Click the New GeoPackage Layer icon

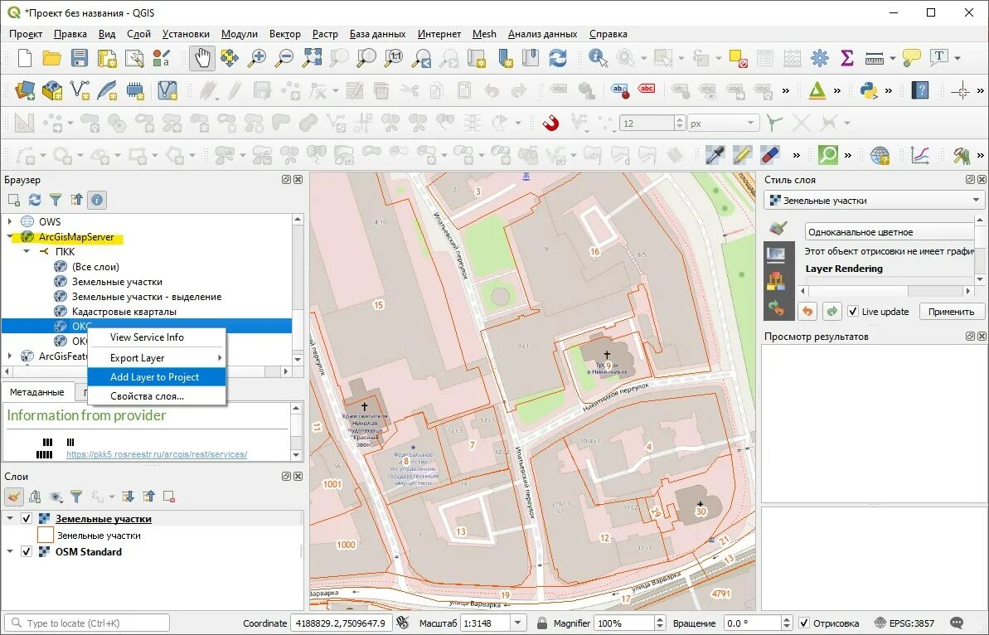coord(51,91)
